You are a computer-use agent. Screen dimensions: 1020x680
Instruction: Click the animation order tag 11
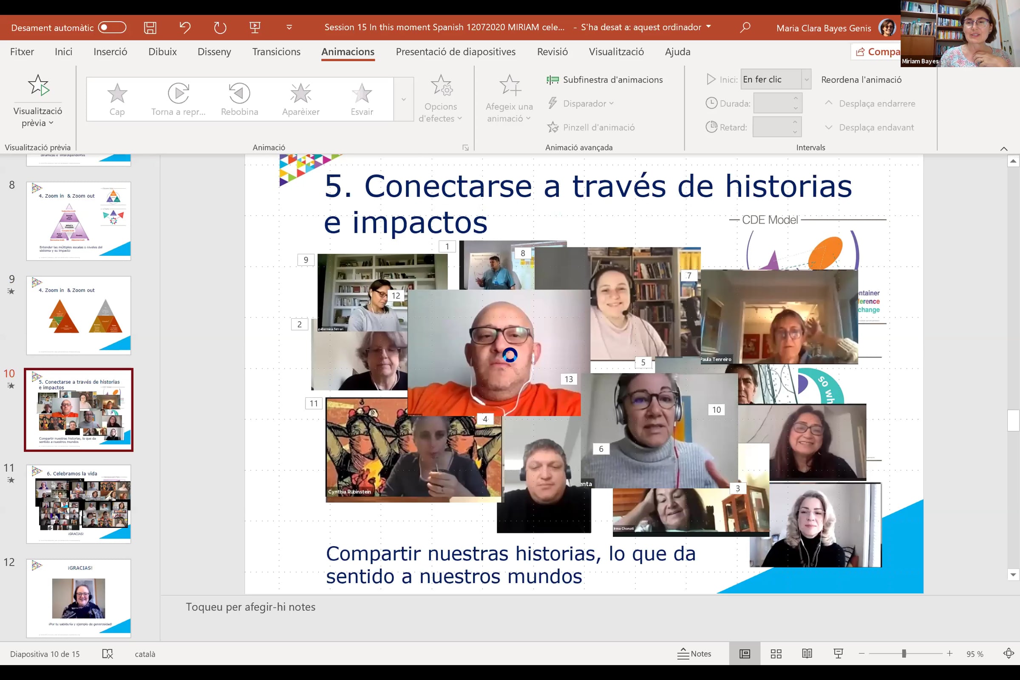[314, 403]
